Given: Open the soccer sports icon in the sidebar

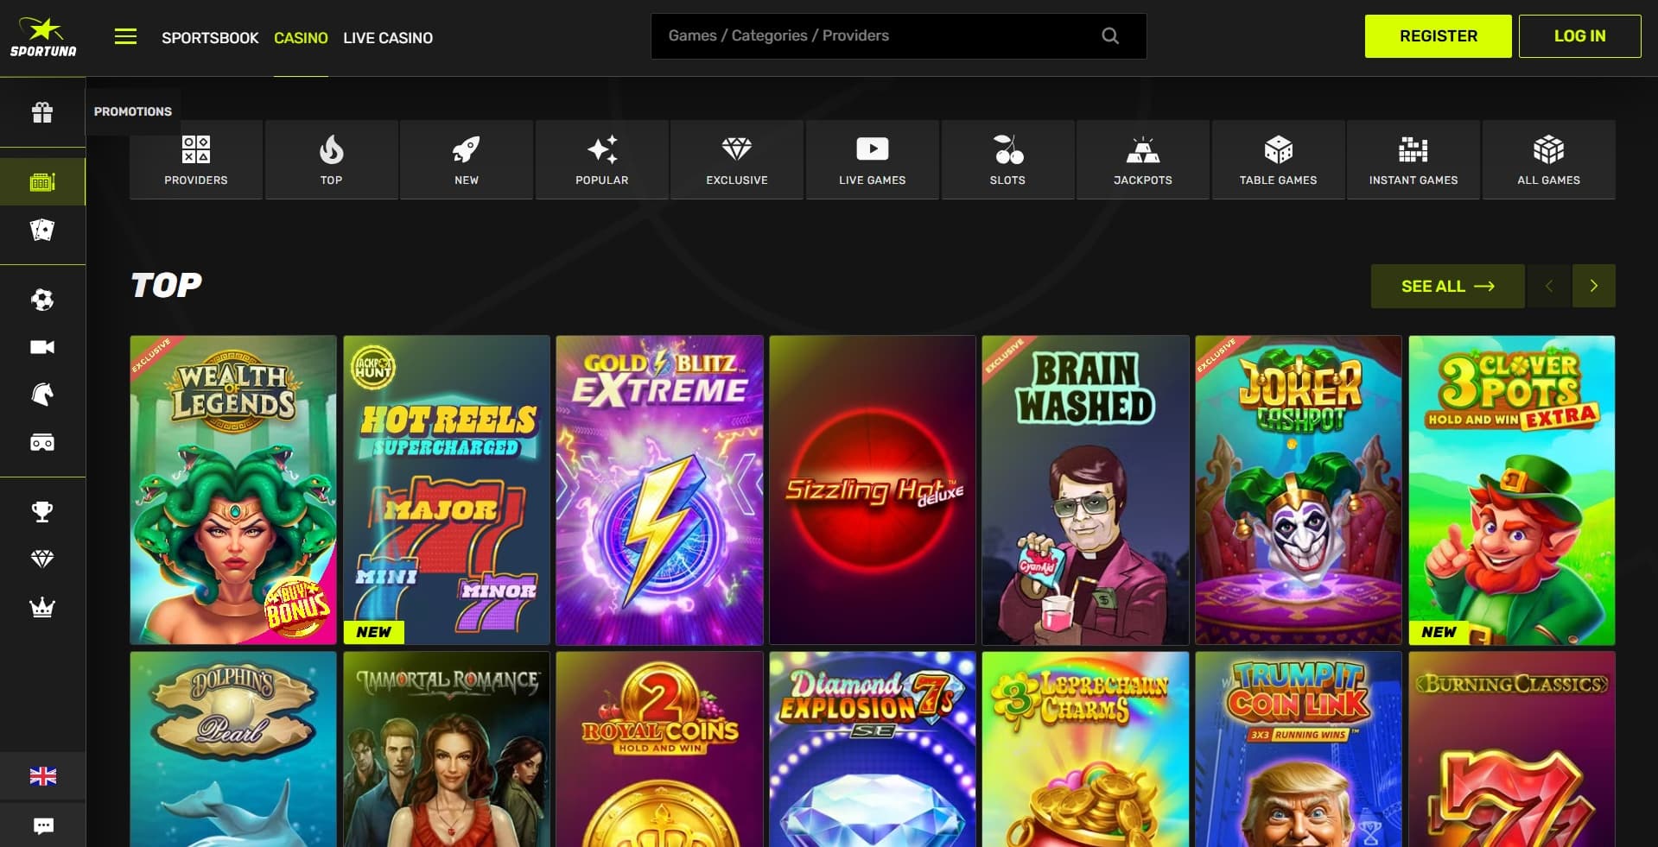Looking at the screenshot, I should click(x=42, y=298).
